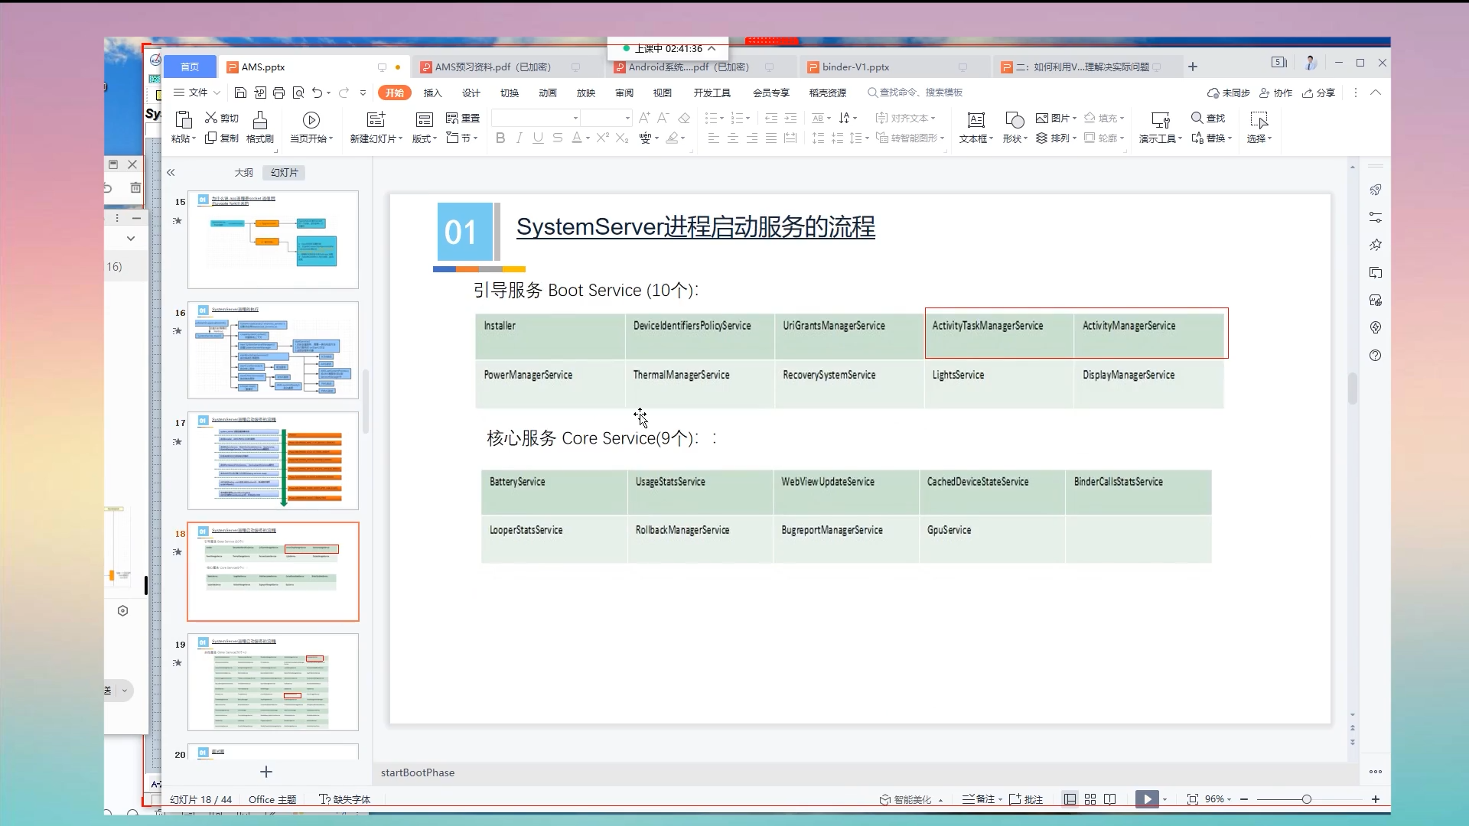Click the Share (分享) button
1469x826 pixels.
(x=1319, y=93)
